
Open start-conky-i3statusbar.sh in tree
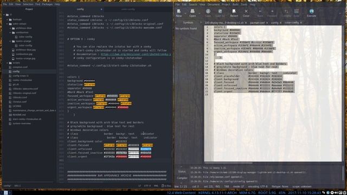click(x=27, y=119)
